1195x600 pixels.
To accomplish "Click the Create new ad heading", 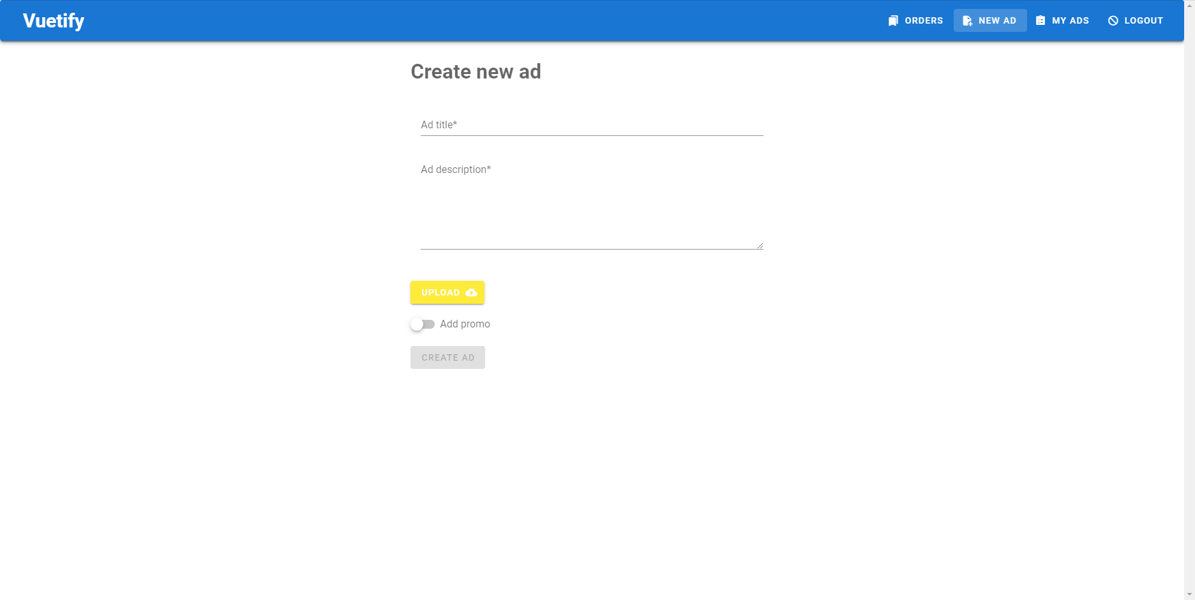I will point(476,71).
